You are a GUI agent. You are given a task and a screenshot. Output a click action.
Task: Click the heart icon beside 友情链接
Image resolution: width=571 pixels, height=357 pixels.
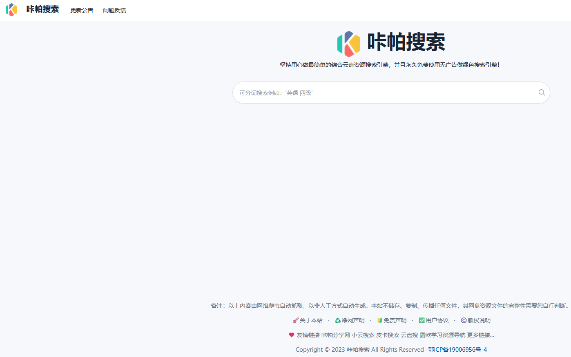[292, 335]
